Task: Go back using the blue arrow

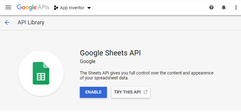Action: pos(7,22)
